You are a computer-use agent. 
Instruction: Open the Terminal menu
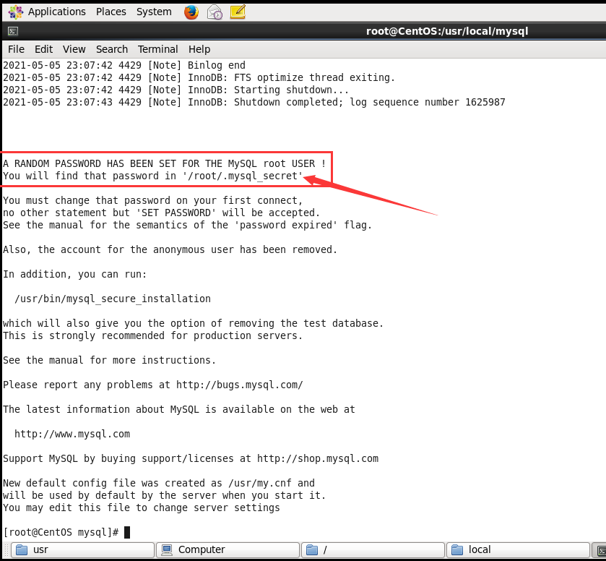pyautogui.click(x=157, y=50)
